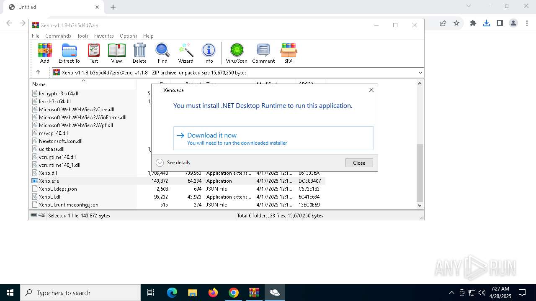Open the Help menu
Screen dimensions: 536x301
click(148, 36)
